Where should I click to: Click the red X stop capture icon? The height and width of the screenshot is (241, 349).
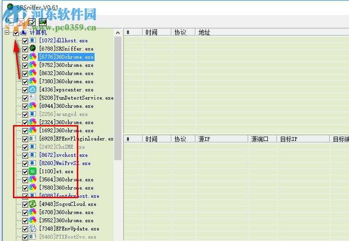[21, 22]
